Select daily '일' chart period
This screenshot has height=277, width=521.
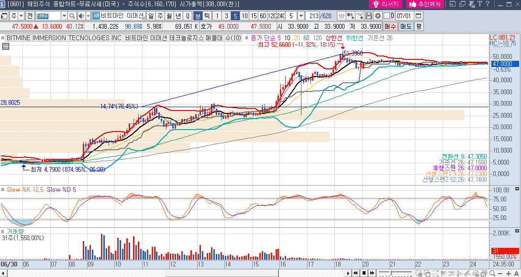pos(151,16)
